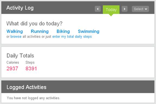Pick the Biking activity link
This screenshot has width=156, height=104.
(63, 31)
